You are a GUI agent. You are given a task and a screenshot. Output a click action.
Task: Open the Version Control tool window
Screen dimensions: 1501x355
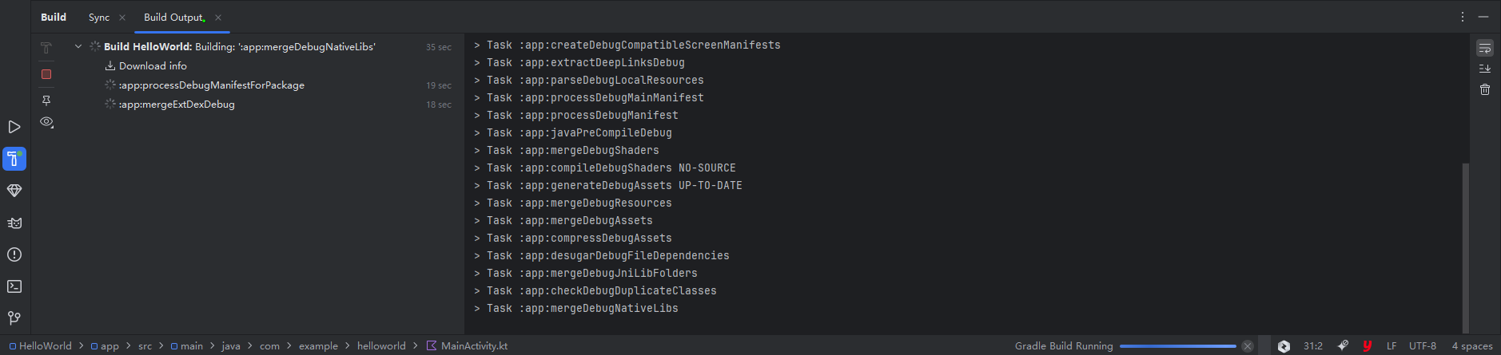coord(14,318)
